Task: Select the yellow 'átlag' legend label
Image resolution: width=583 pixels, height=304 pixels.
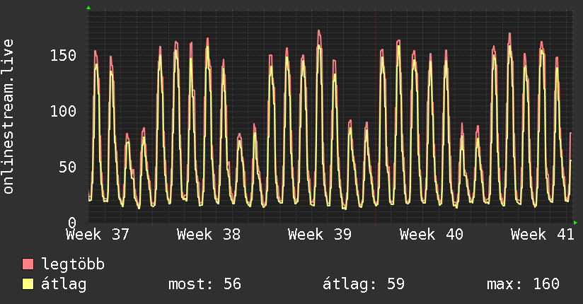Action: click(x=64, y=284)
